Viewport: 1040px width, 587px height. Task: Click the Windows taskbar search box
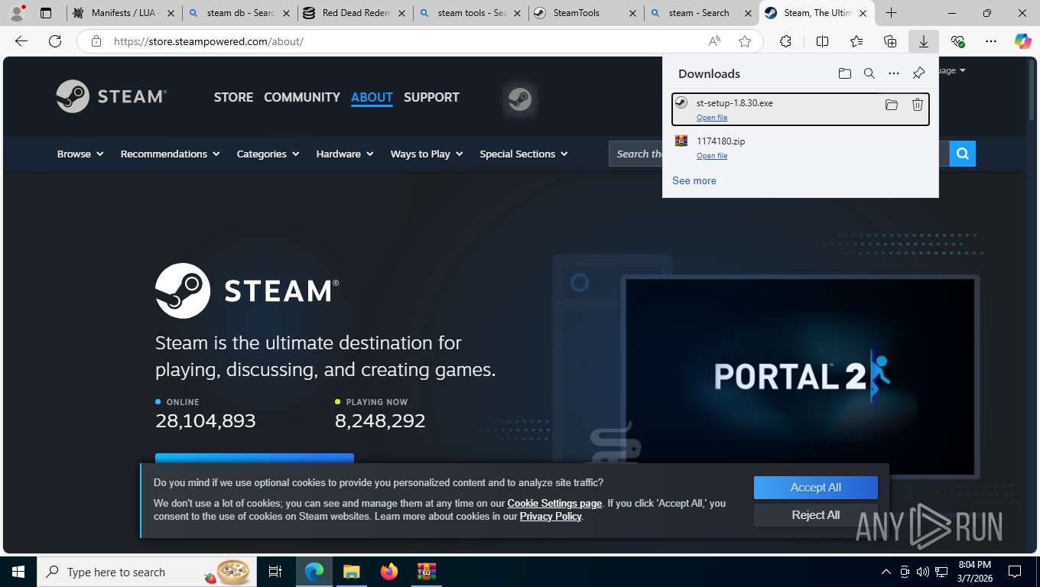pos(146,572)
